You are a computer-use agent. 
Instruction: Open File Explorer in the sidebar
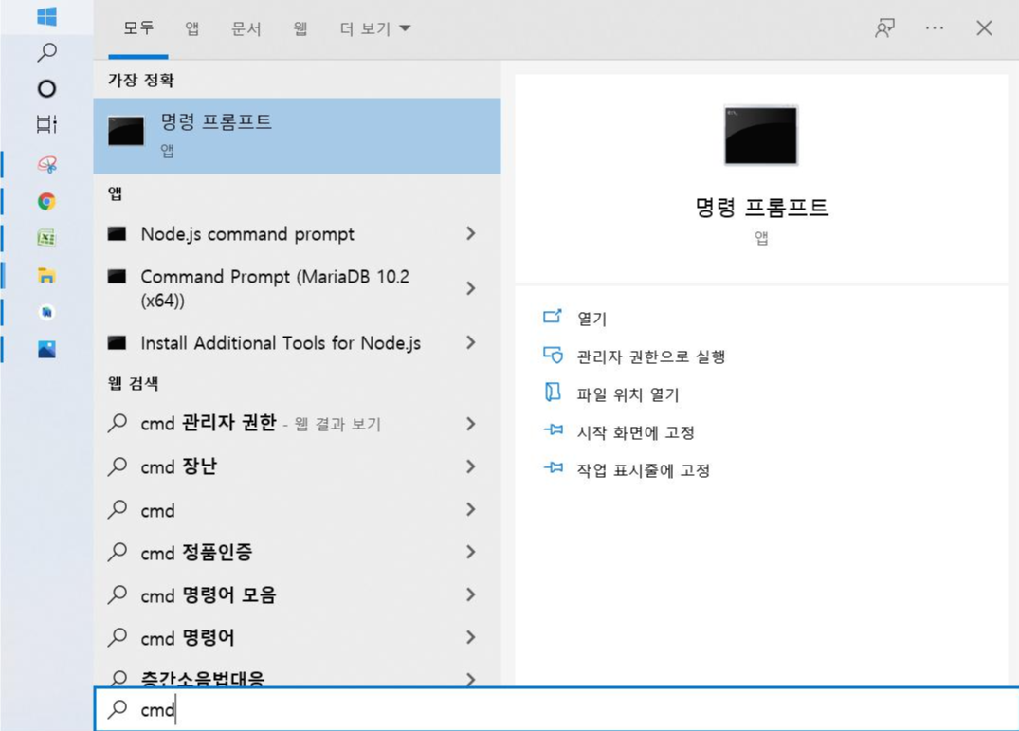[x=45, y=276]
